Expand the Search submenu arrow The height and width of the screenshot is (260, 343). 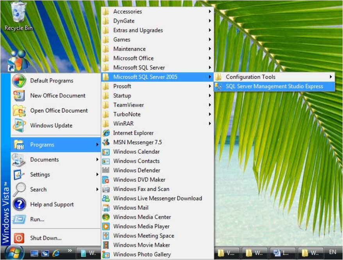97,189
